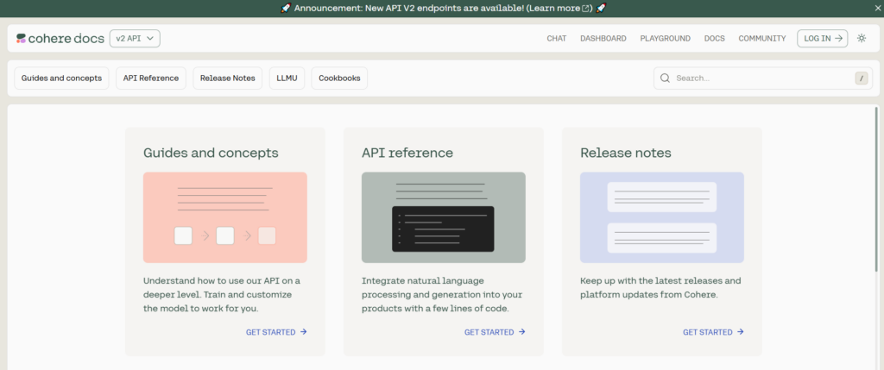Click the API reference card heading
This screenshot has height=370, width=884.
tap(407, 154)
